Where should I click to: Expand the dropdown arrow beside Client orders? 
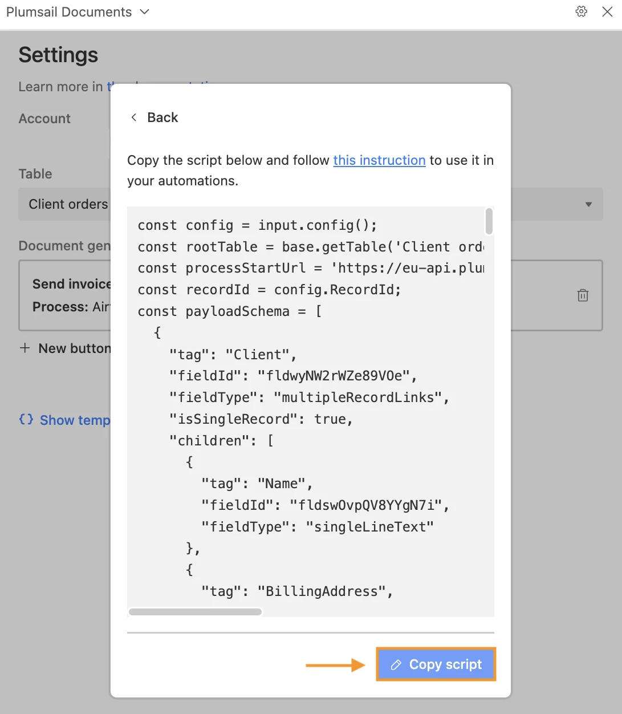click(588, 204)
